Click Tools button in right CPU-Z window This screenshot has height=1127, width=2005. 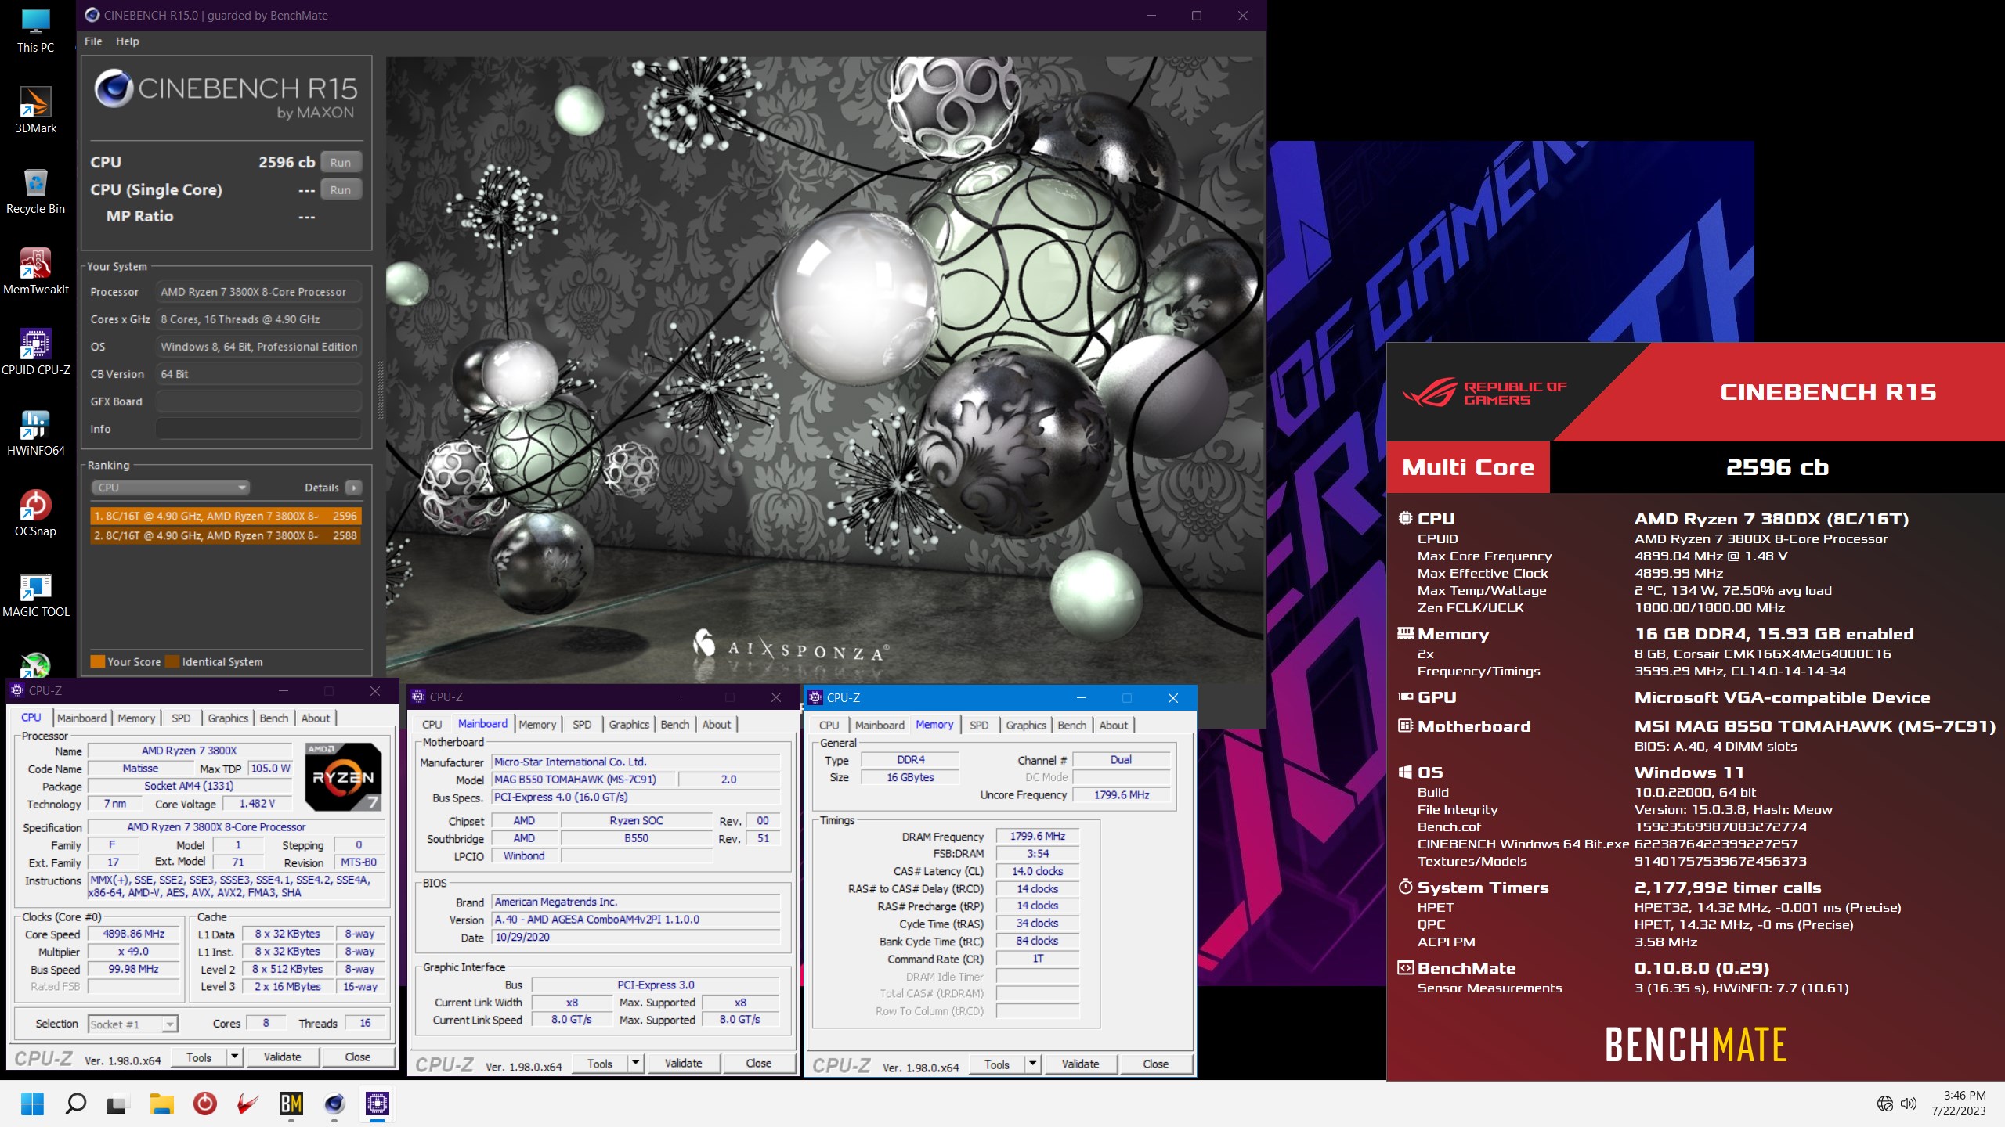pos(997,1064)
